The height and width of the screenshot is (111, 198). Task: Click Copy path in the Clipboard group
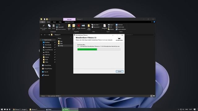(60, 27)
